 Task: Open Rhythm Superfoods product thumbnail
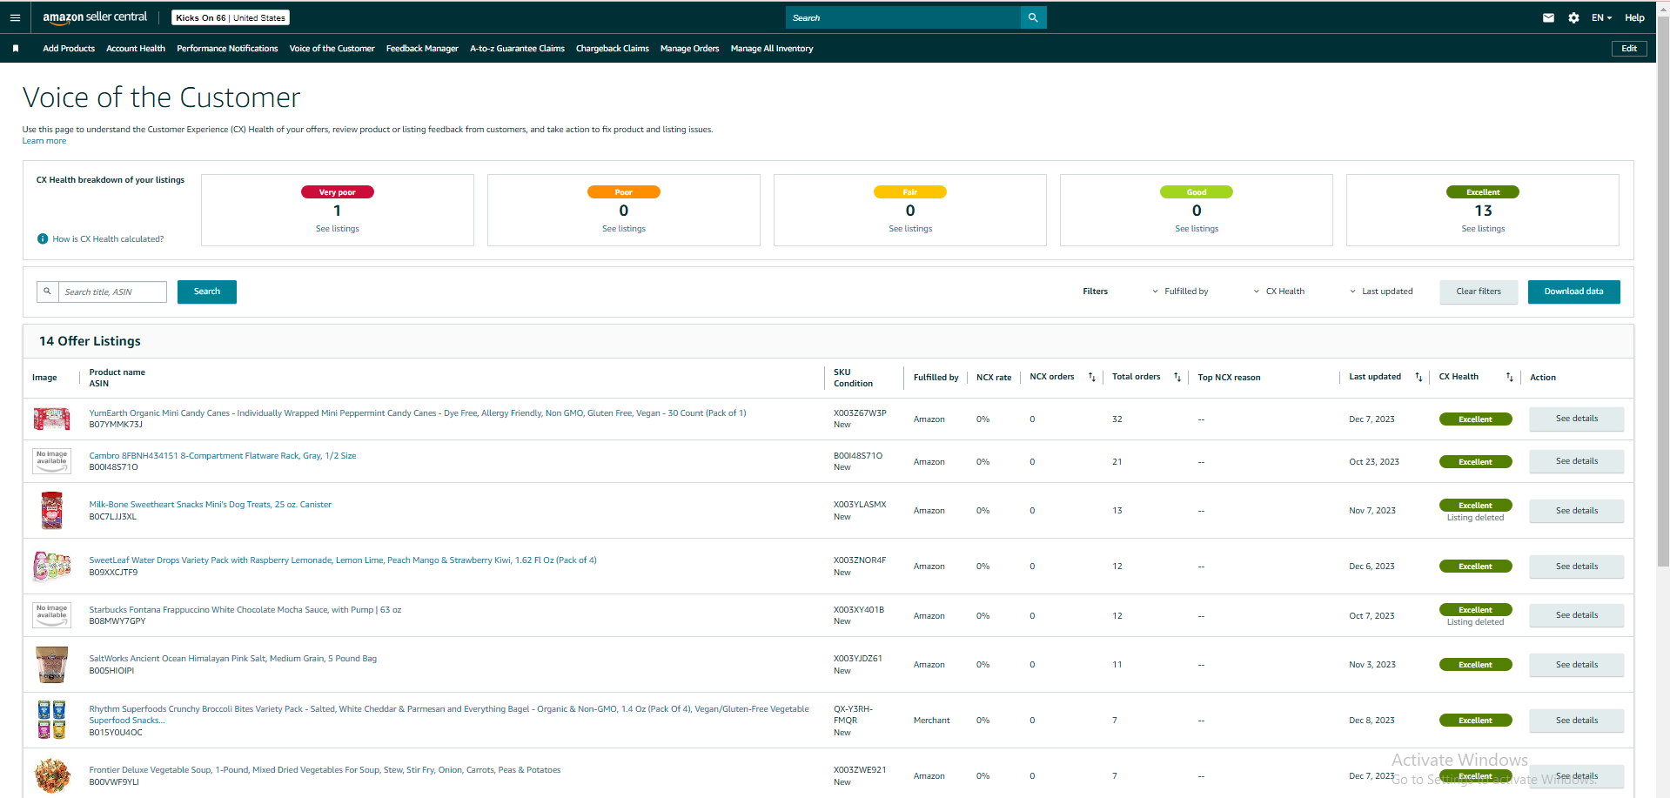click(51, 720)
